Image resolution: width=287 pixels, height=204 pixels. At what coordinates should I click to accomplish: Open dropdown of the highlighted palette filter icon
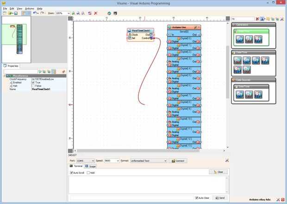(x=265, y=19)
